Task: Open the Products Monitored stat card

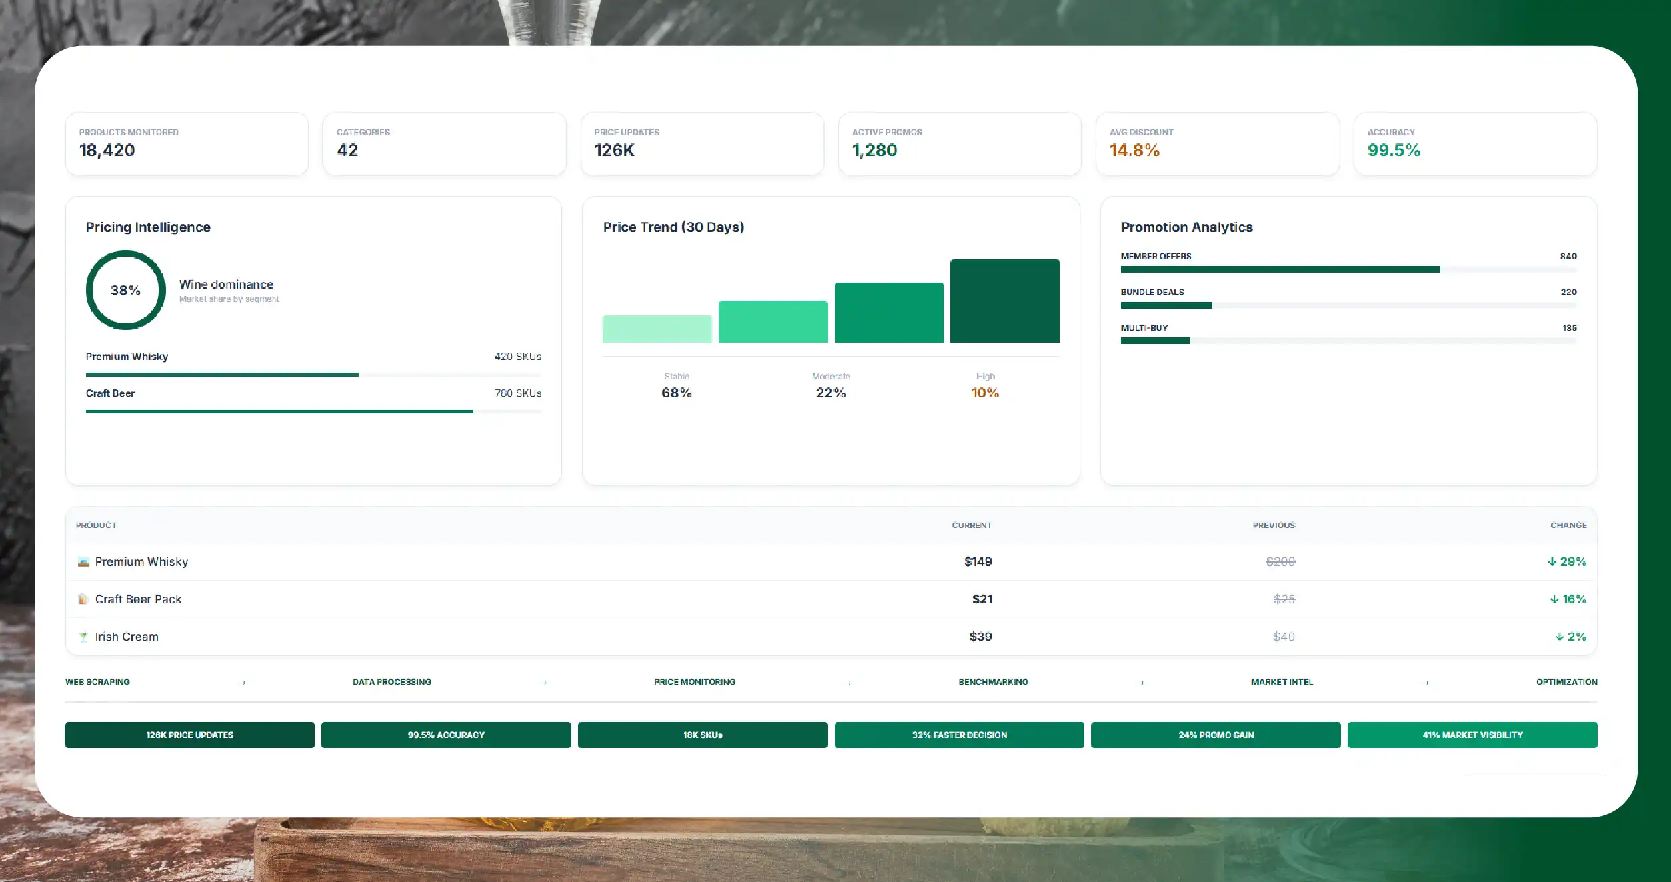Action: click(187, 144)
